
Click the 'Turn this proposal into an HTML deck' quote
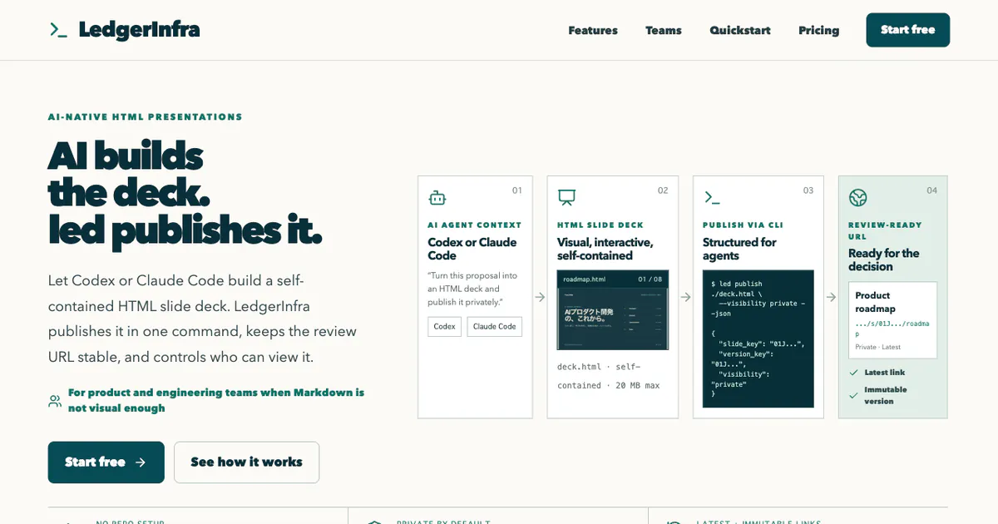473,289
